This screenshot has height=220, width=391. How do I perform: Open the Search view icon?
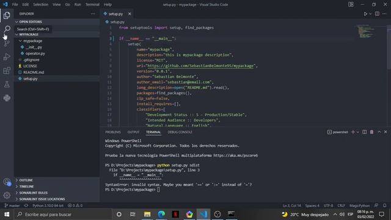pos(7,29)
